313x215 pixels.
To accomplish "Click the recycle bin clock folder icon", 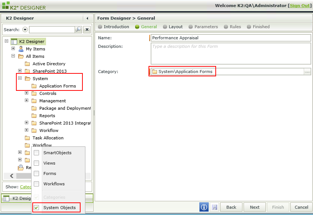I will pos(21,168).
